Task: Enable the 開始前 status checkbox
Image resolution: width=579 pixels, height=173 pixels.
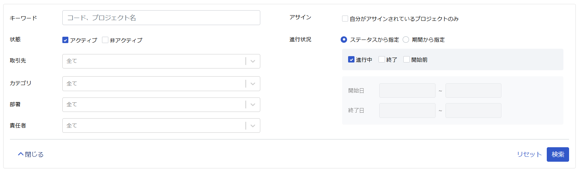Action: click(x=407, y=59)
